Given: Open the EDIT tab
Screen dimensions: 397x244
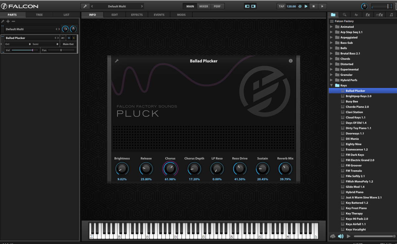Looking at the screenshot, I should (114, 15).
